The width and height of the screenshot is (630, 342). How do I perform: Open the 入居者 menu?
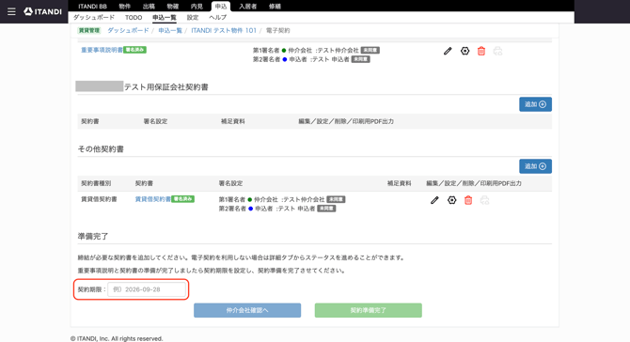pyautogui.click(x=247, y=6)
